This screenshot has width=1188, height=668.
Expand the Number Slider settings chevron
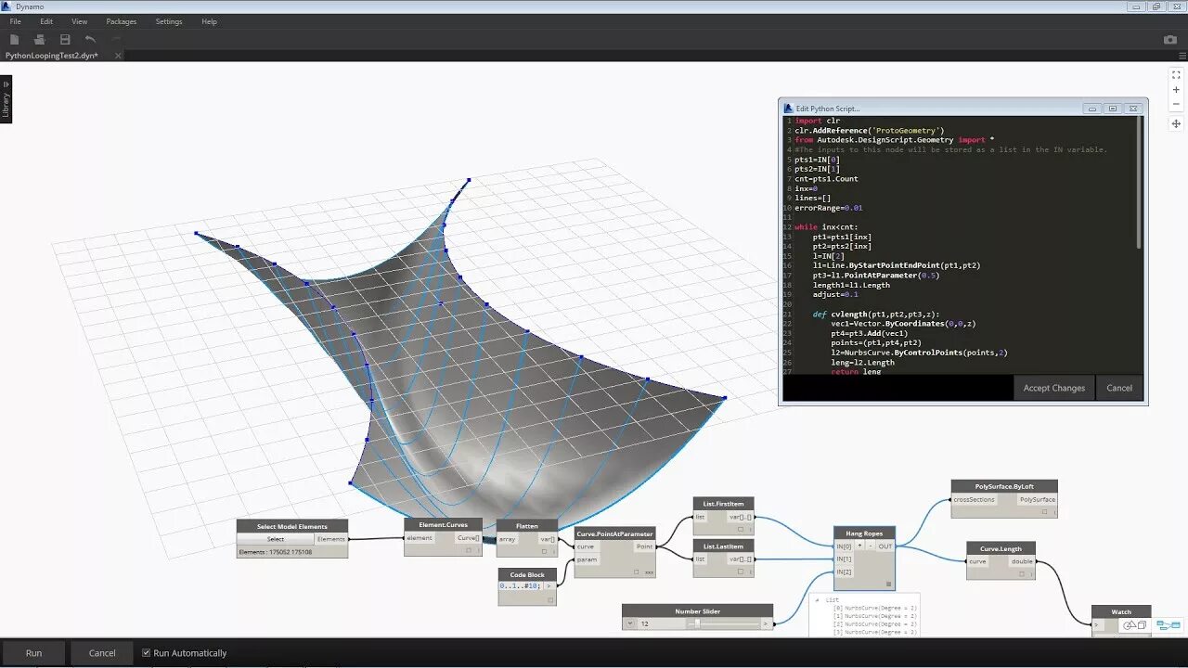point(630,623)
